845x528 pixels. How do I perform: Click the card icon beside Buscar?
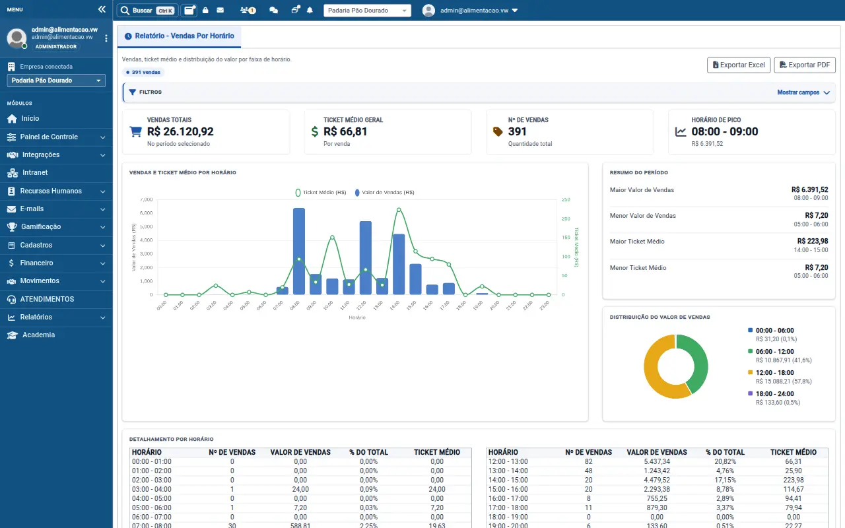[189, 11]
